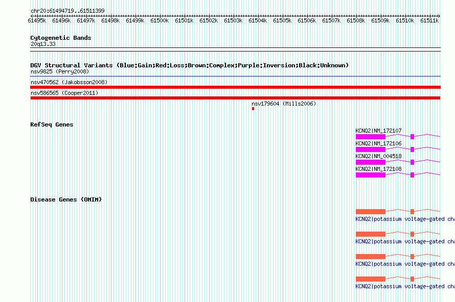Select the small magenta exon box of NM_172107
This screenshot has width=455, height=302.
click(413, 137)
